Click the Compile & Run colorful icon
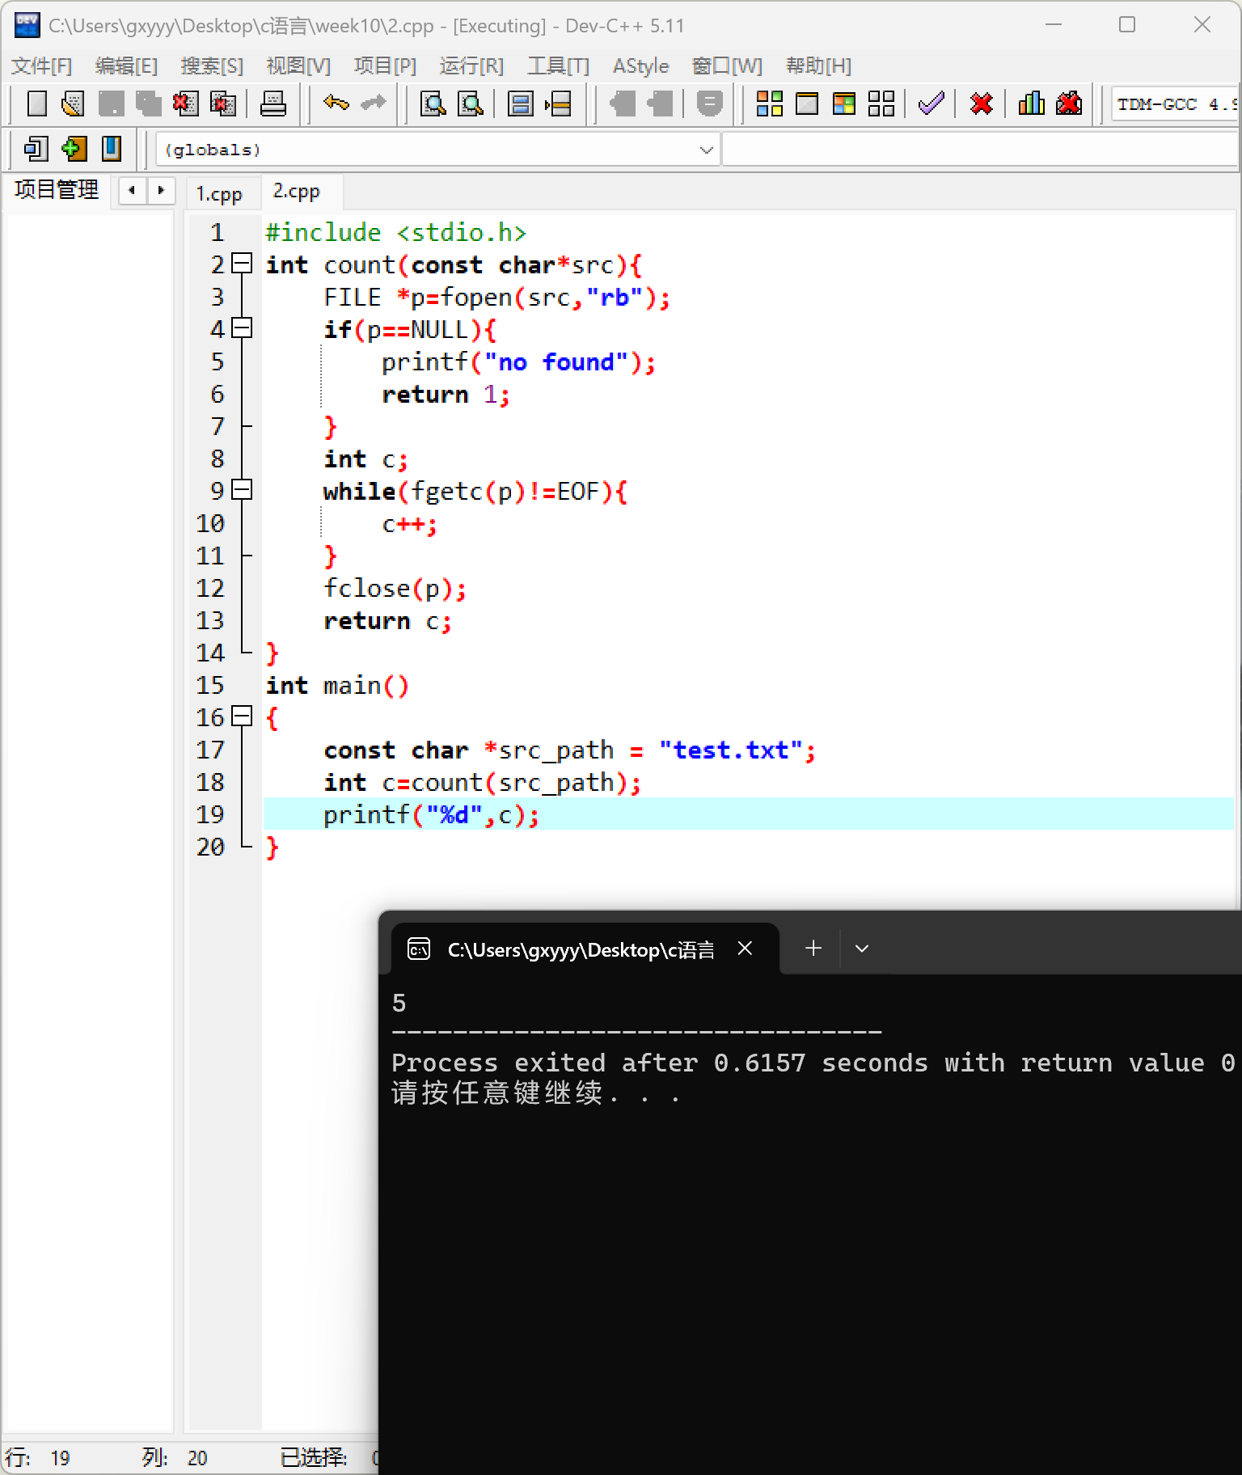The width and height of the screenshot is (1242, 1475). point(843,104)
